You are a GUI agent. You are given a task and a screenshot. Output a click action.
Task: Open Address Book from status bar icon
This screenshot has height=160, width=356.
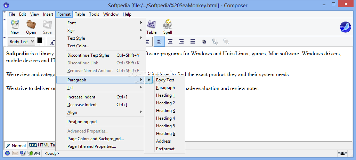(30, 153)
